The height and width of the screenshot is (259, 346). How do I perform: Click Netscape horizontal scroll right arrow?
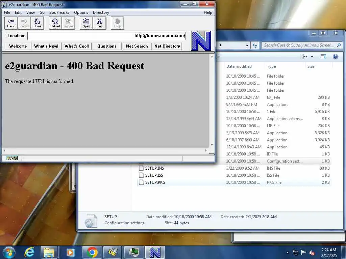(206, 150)
